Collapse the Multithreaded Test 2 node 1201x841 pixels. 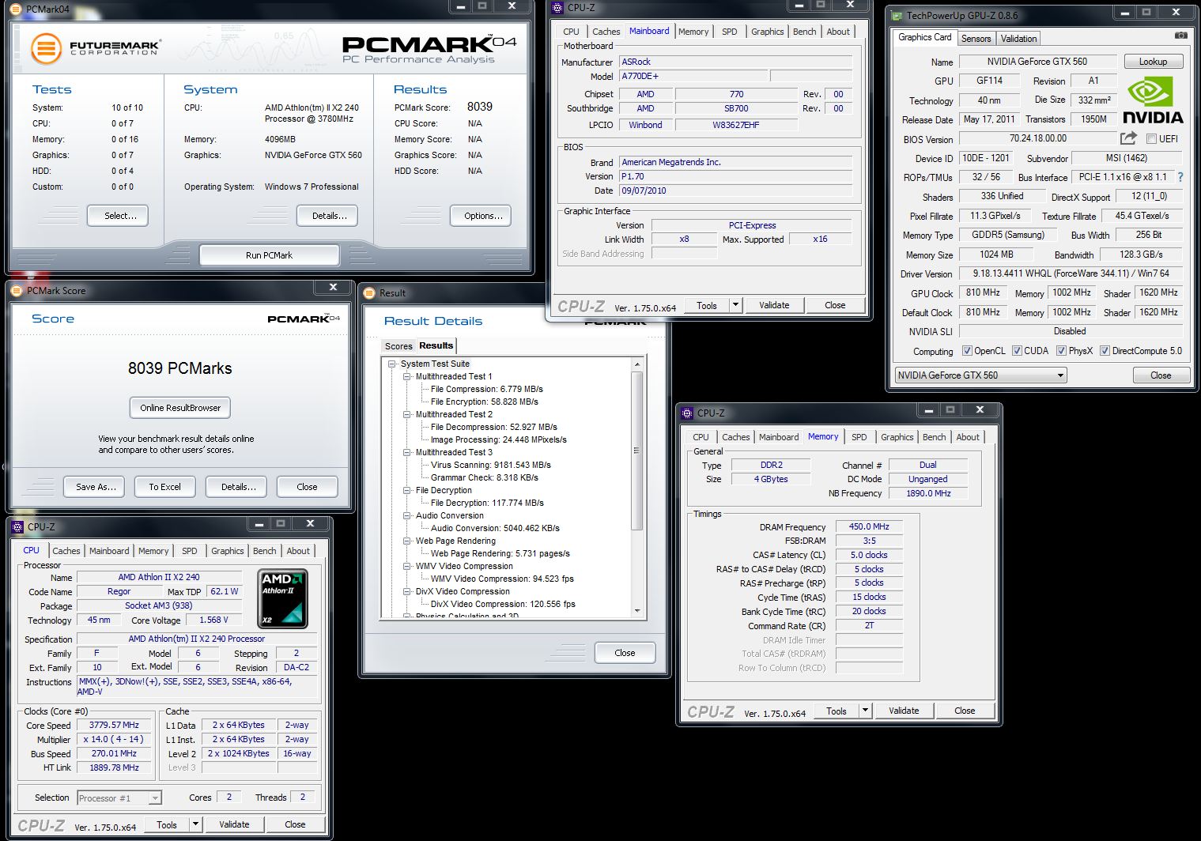tap(406, 414)
